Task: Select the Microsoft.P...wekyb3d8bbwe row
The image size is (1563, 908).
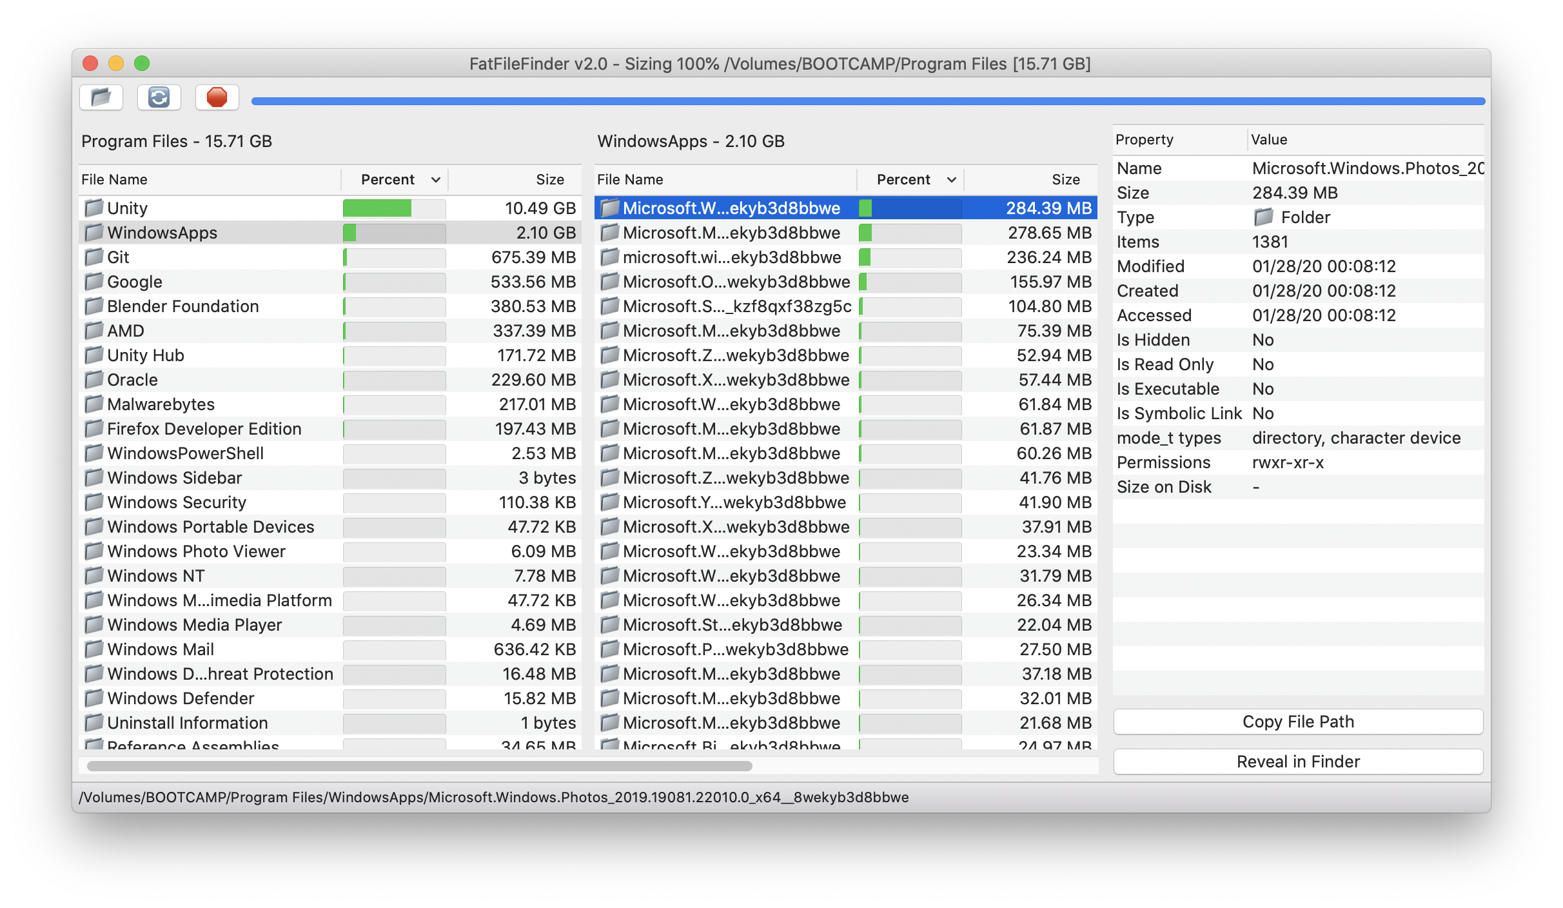Action: pos(846,649)
